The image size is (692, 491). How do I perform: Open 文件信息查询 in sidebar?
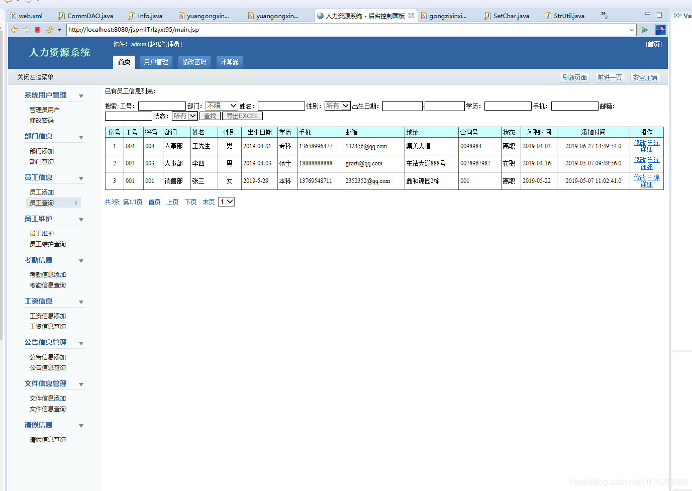(48, 409)
